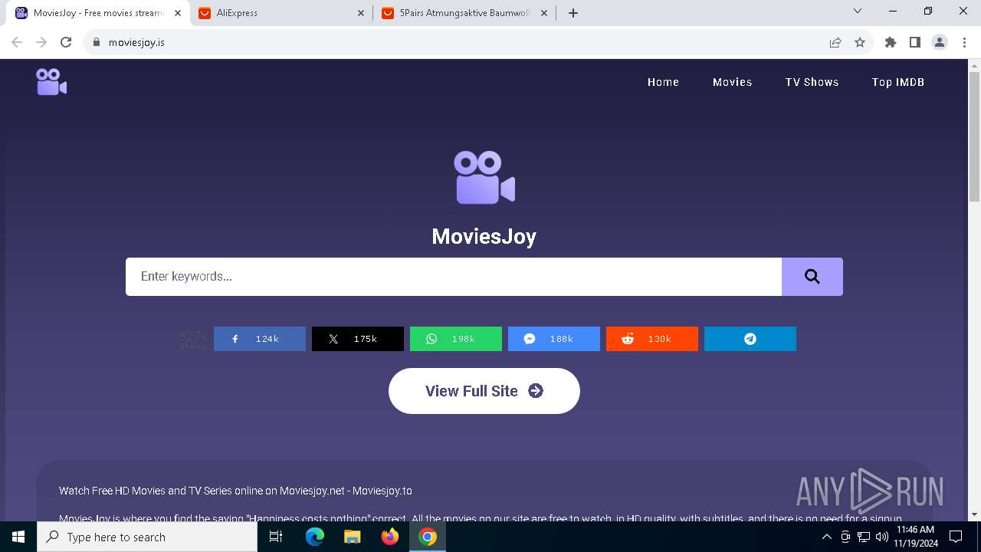Close the 5Pairs Atmungsaktive tab
This screenshot has height=552, width=981.
545,13
